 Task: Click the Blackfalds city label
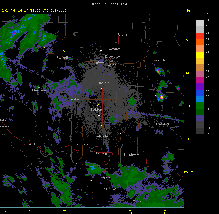point(112,57)
